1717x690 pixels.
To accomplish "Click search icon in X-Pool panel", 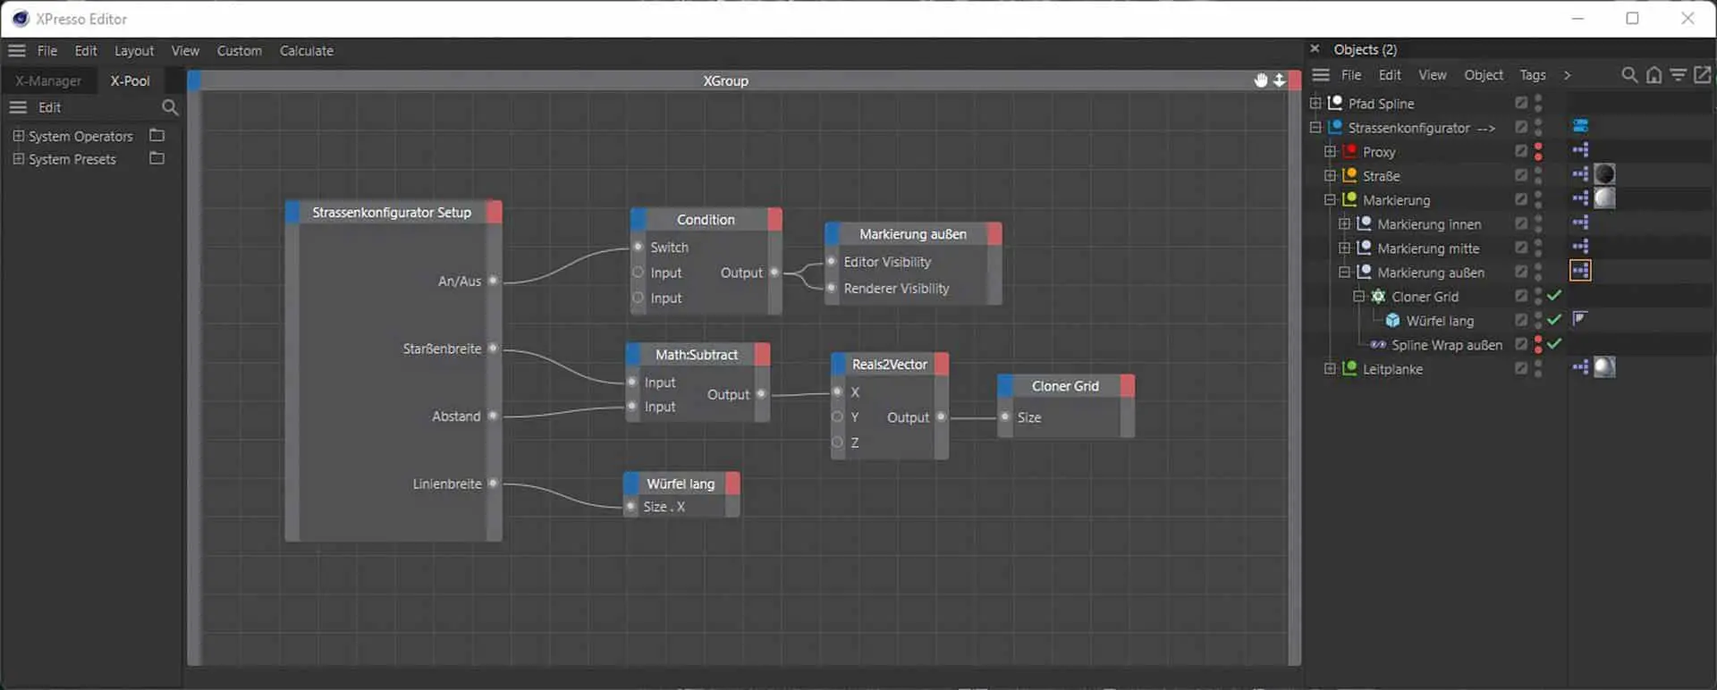I will pyautogui.click(x=169, y=107).
